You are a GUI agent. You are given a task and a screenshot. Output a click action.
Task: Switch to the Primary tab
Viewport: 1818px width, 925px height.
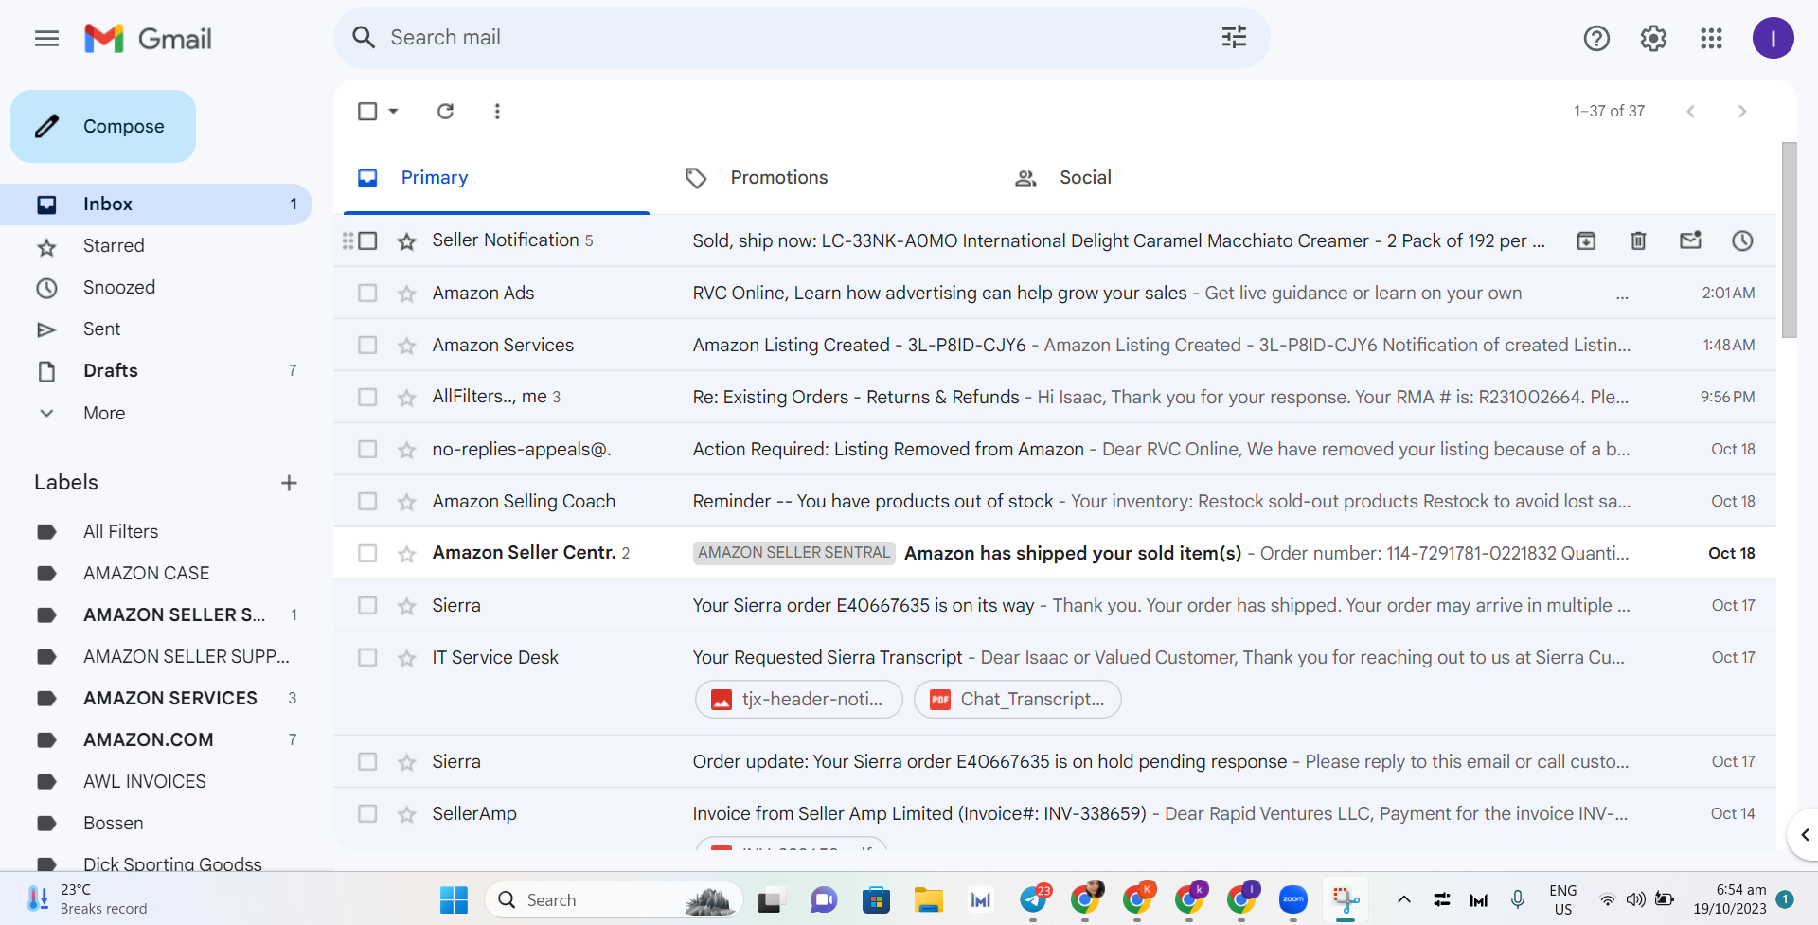coord(496,178)
